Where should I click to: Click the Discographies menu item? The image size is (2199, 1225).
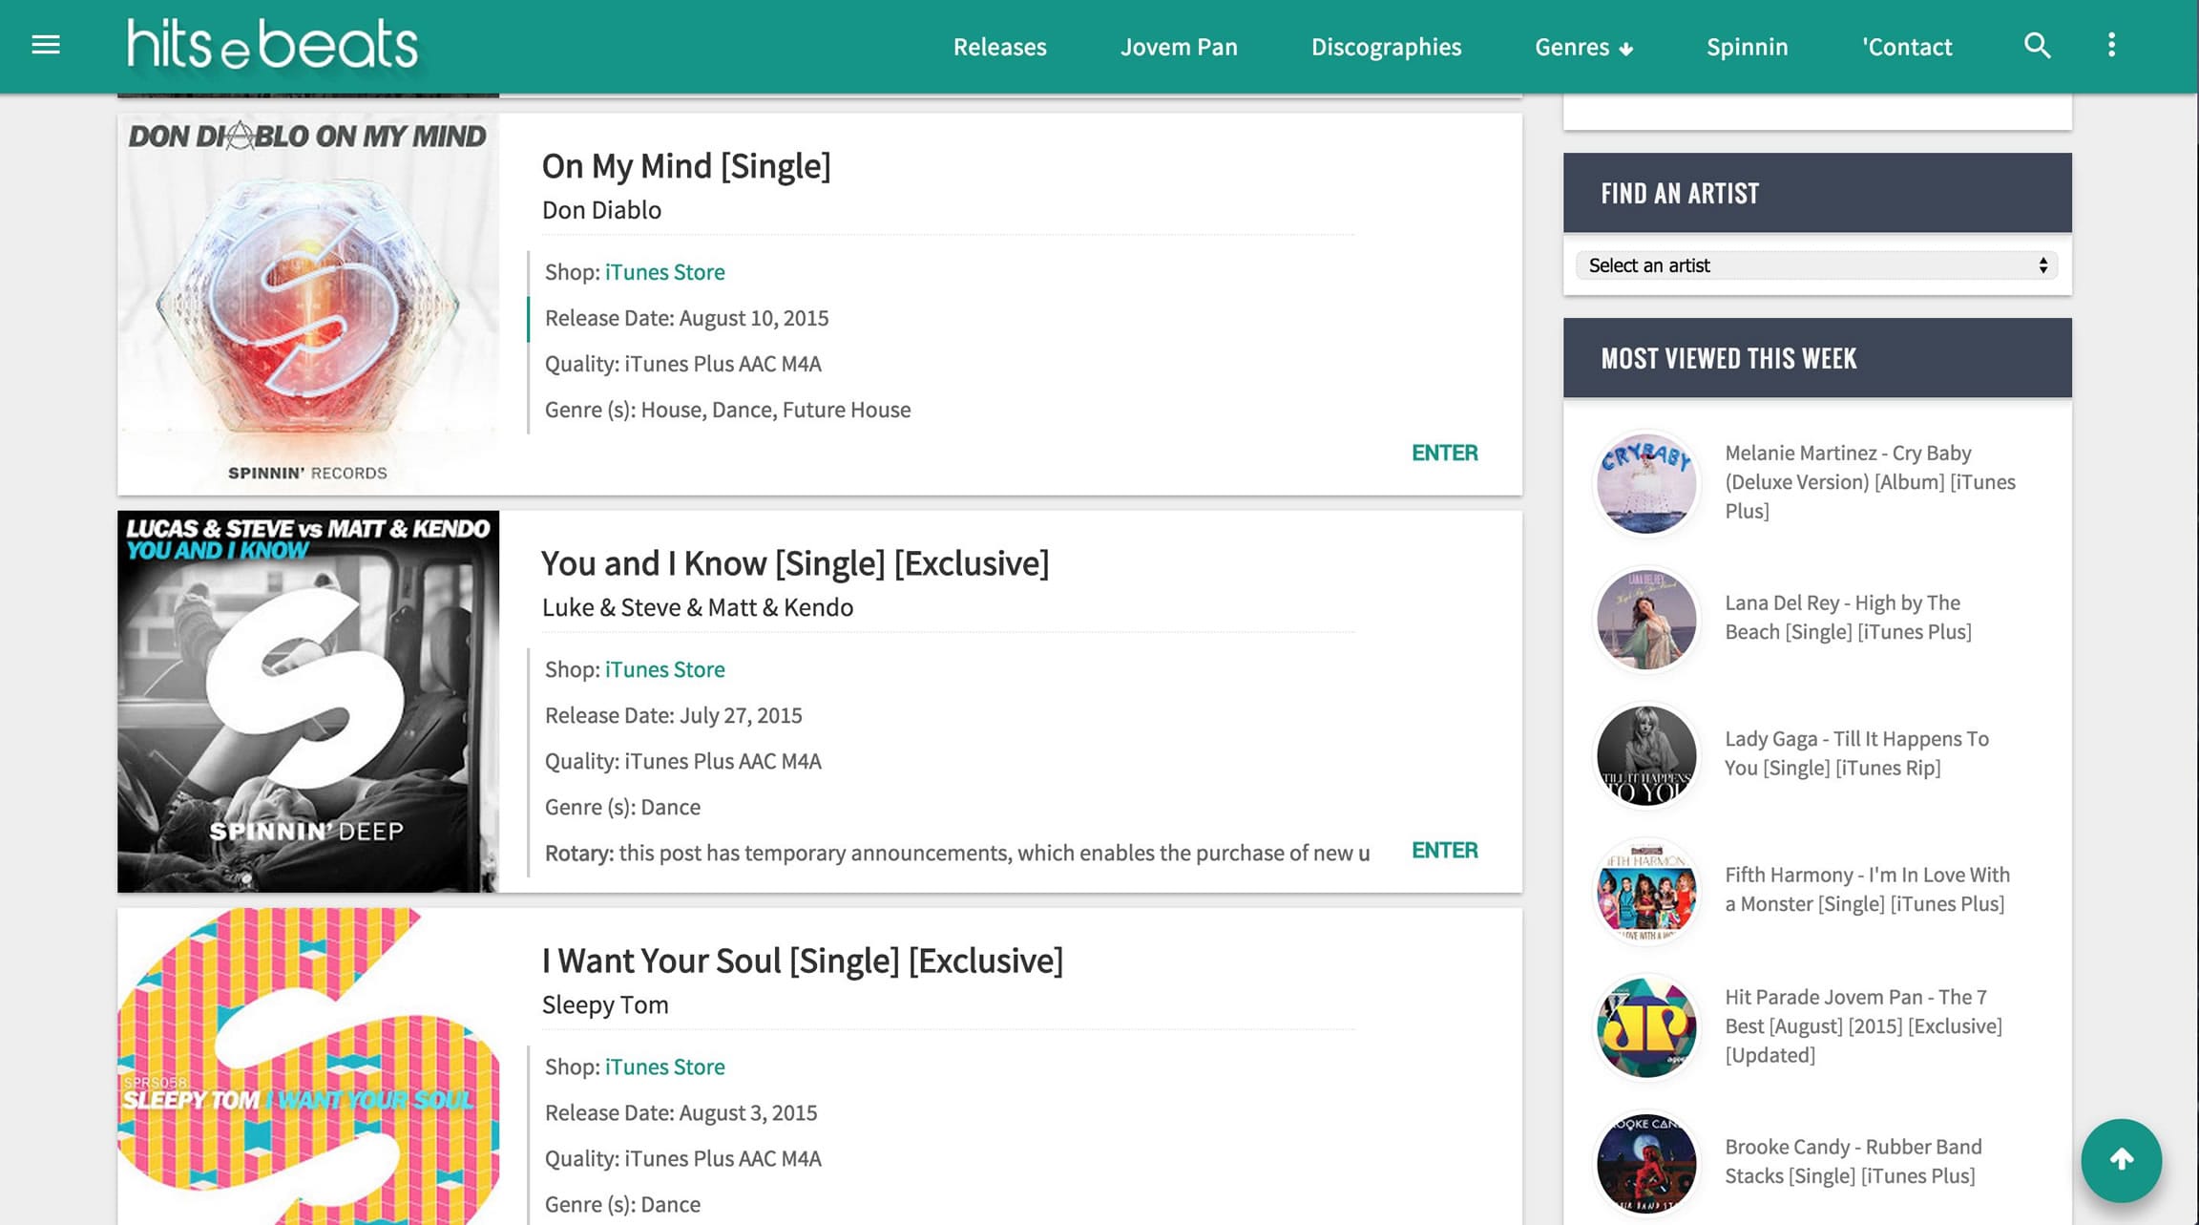[x=1385, y=45]
